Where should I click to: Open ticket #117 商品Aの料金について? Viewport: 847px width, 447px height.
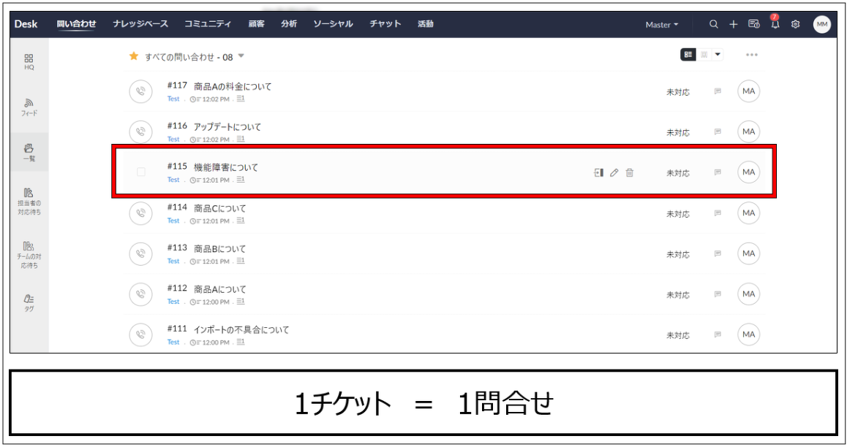(233, 86)
